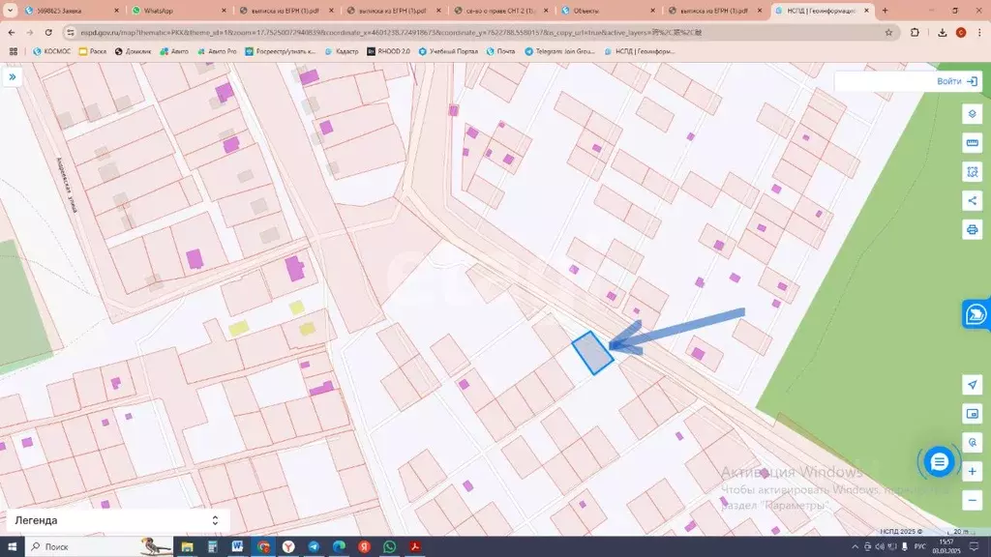Select the highlighted blue land parcel
The width and height of the screenshot is (991, 557).
coord(592,353)
